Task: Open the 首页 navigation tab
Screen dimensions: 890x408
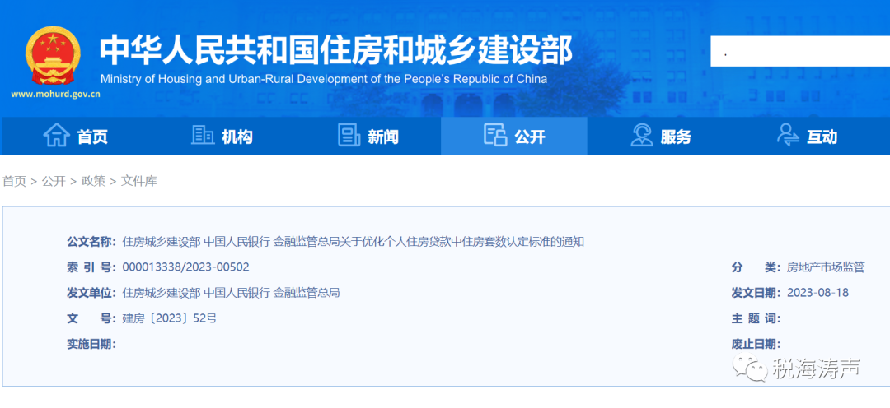Action: [x=74, y=136]
